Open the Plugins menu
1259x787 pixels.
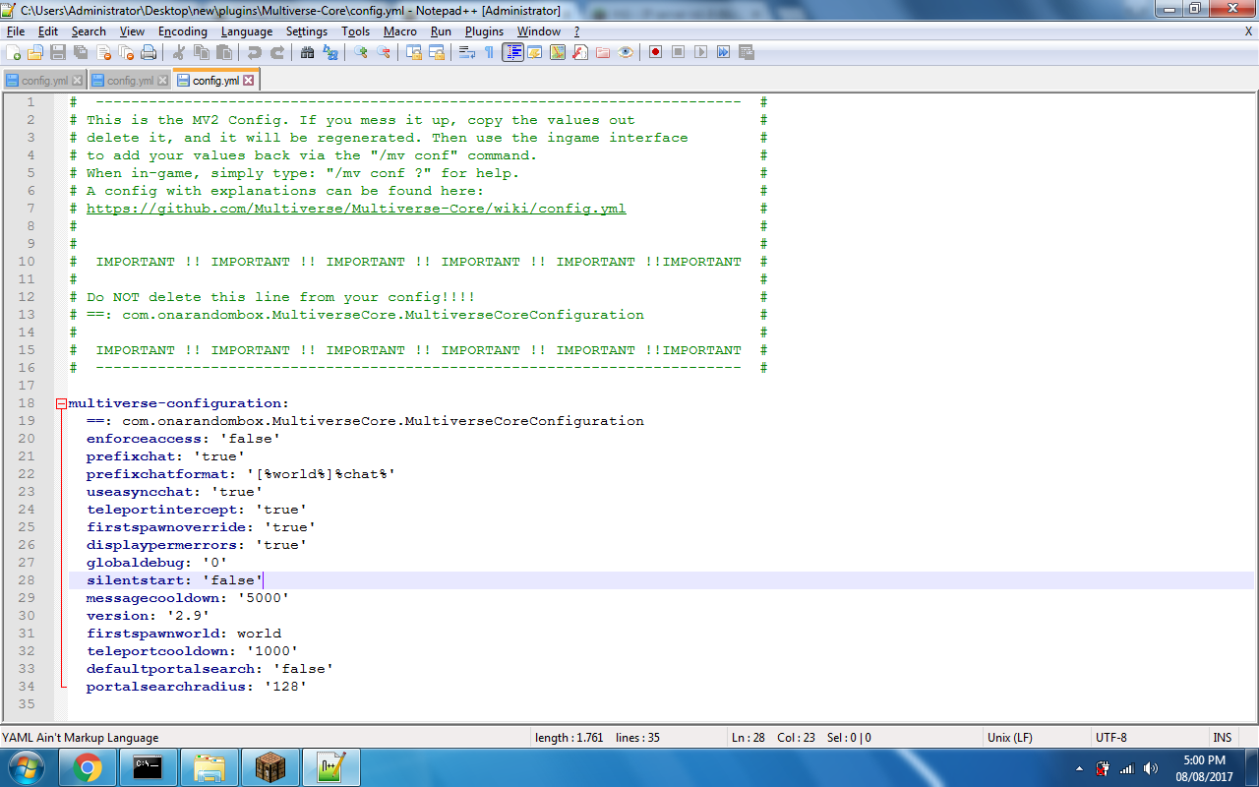coord(484,31)
